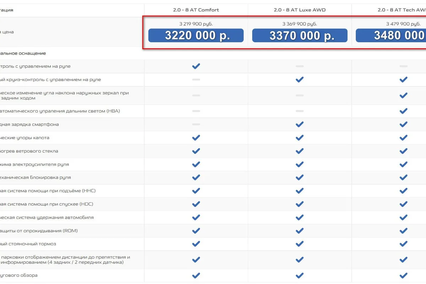Click Comfort checkmark in стояночный тормоз row
Screen dimensions: 426x284
196,244
